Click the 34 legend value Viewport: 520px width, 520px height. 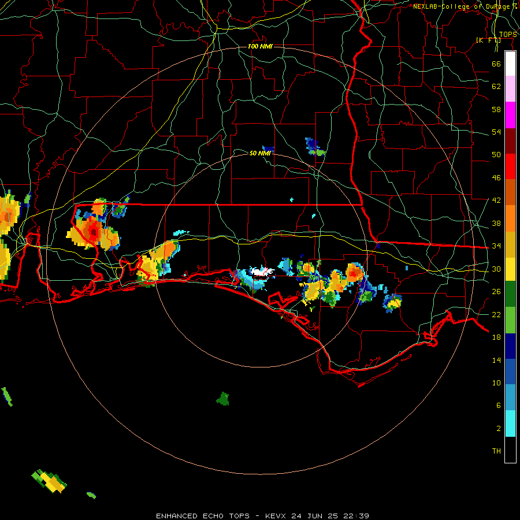click(496, 246)
